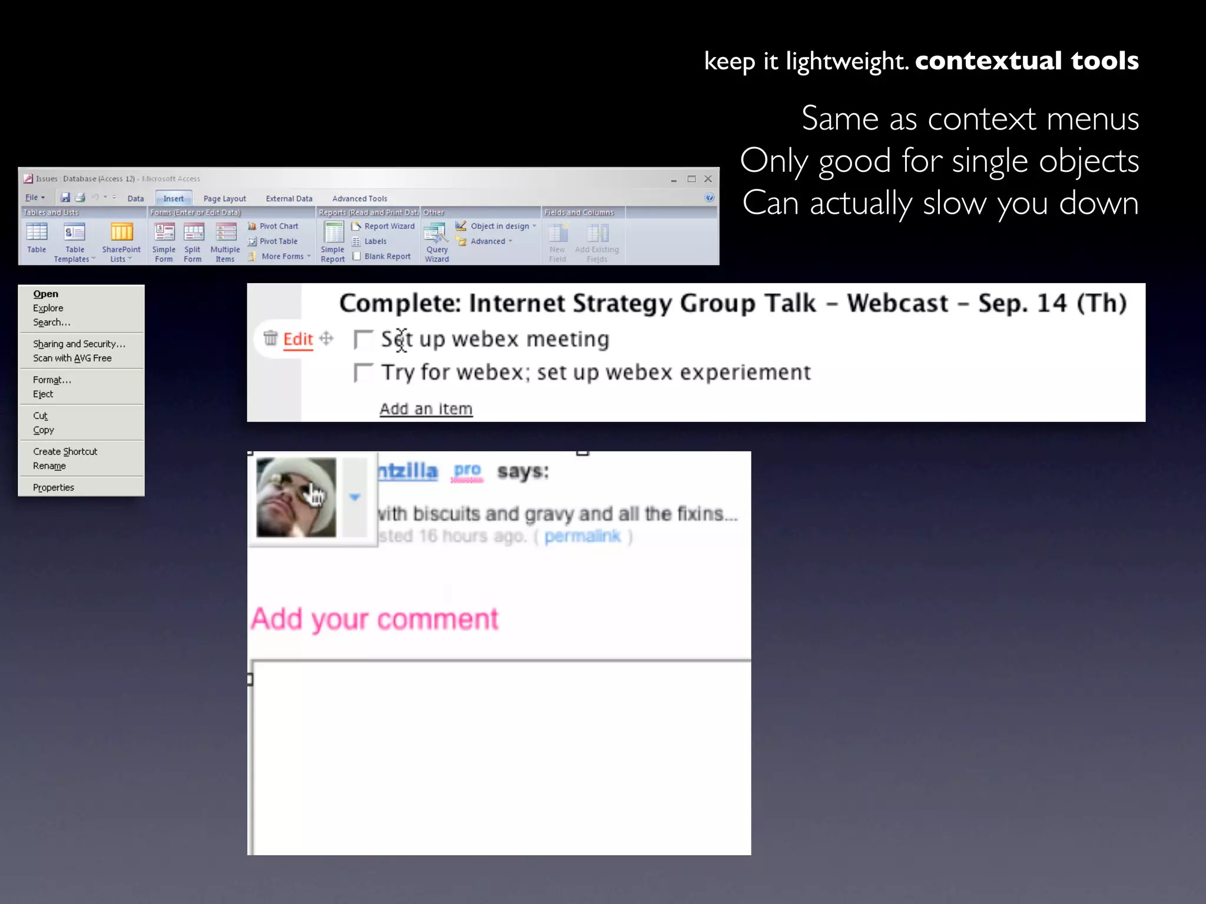
Task: Open Table Templates in Access ribbon
Action: pos(75,242)
